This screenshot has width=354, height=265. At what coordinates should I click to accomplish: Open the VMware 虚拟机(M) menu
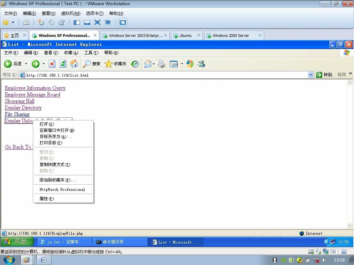click(x=71, y=13)
